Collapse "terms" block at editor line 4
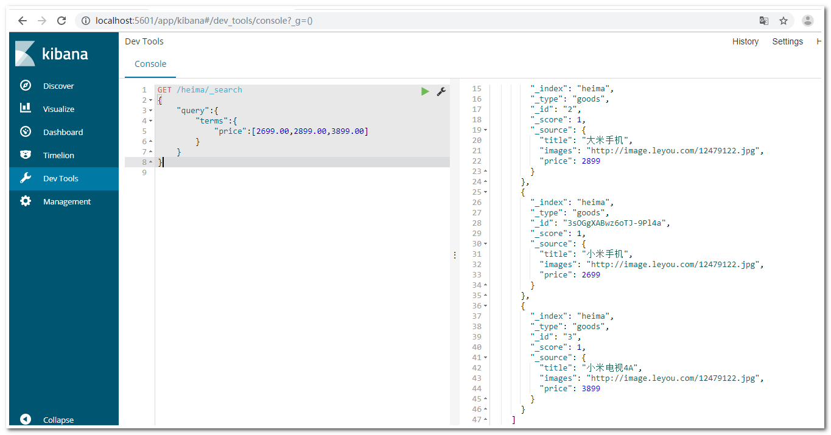 [x=151, y=121]
